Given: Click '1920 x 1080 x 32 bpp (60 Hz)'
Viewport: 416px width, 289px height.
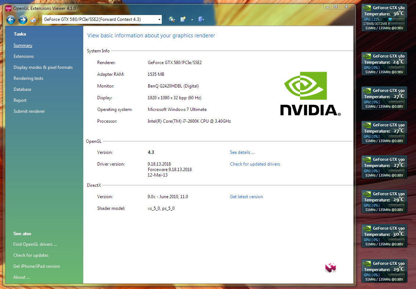Looking at the screenshot, I should coord(174,98).
